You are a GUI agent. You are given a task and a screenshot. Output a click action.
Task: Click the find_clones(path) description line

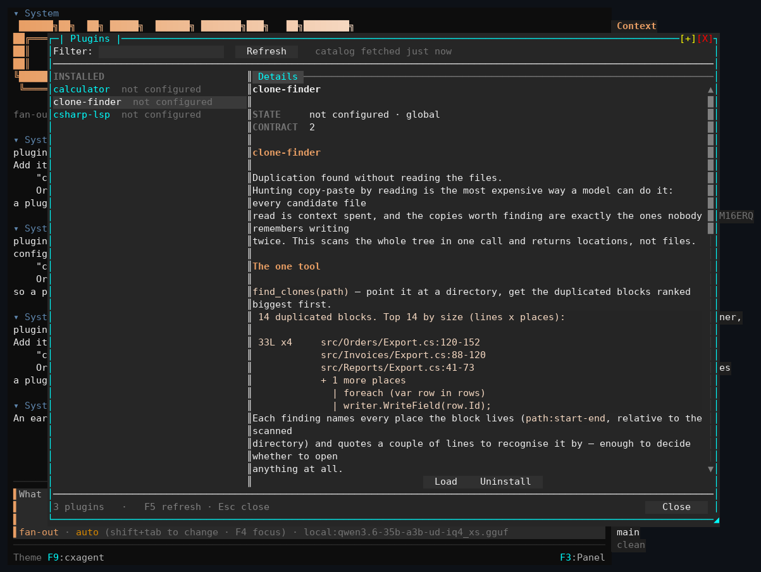click(471, 292)
